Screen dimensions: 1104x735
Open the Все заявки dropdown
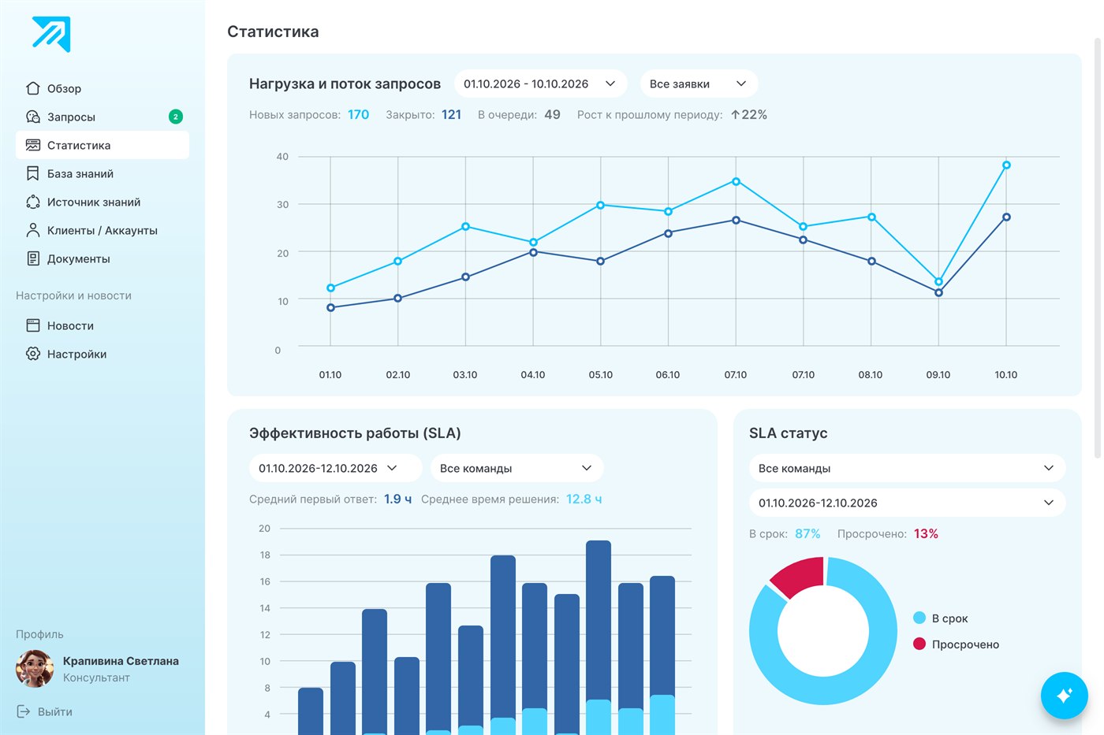coord(699,84)
